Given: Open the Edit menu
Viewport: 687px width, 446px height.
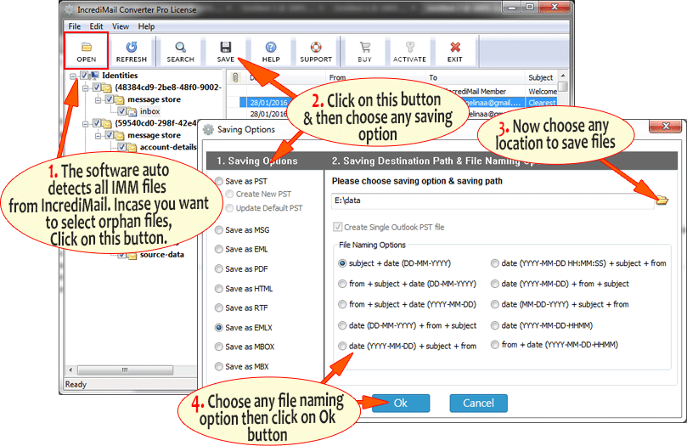Looking at the screenshot, I should click(x=97, y=26).
